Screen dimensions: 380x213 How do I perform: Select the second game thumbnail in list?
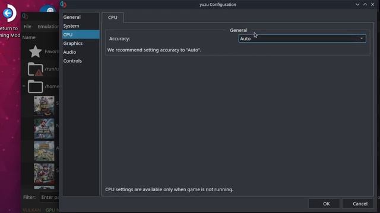click(44, 128)
